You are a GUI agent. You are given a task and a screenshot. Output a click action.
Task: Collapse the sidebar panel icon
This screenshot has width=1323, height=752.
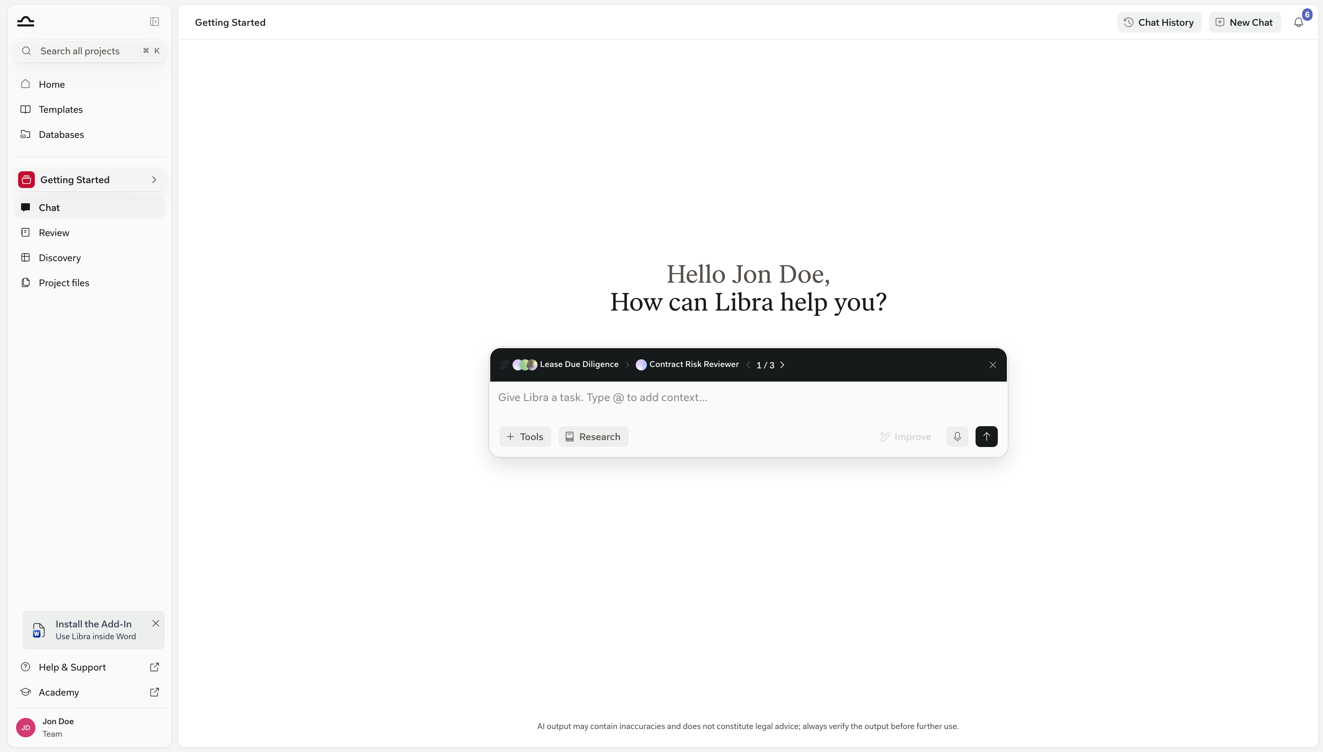[154, 21]
